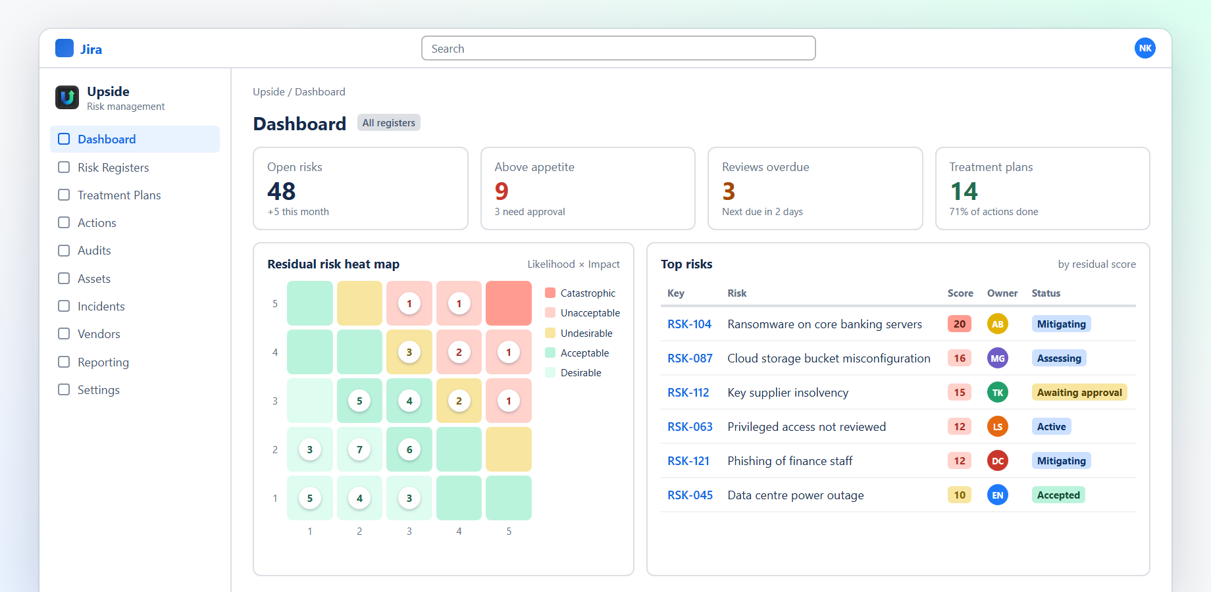Image resolution: width=1211 pixels, height=592 pixels.
Task: Click the Awaiting approval status badge
Action: (1079, 392)
